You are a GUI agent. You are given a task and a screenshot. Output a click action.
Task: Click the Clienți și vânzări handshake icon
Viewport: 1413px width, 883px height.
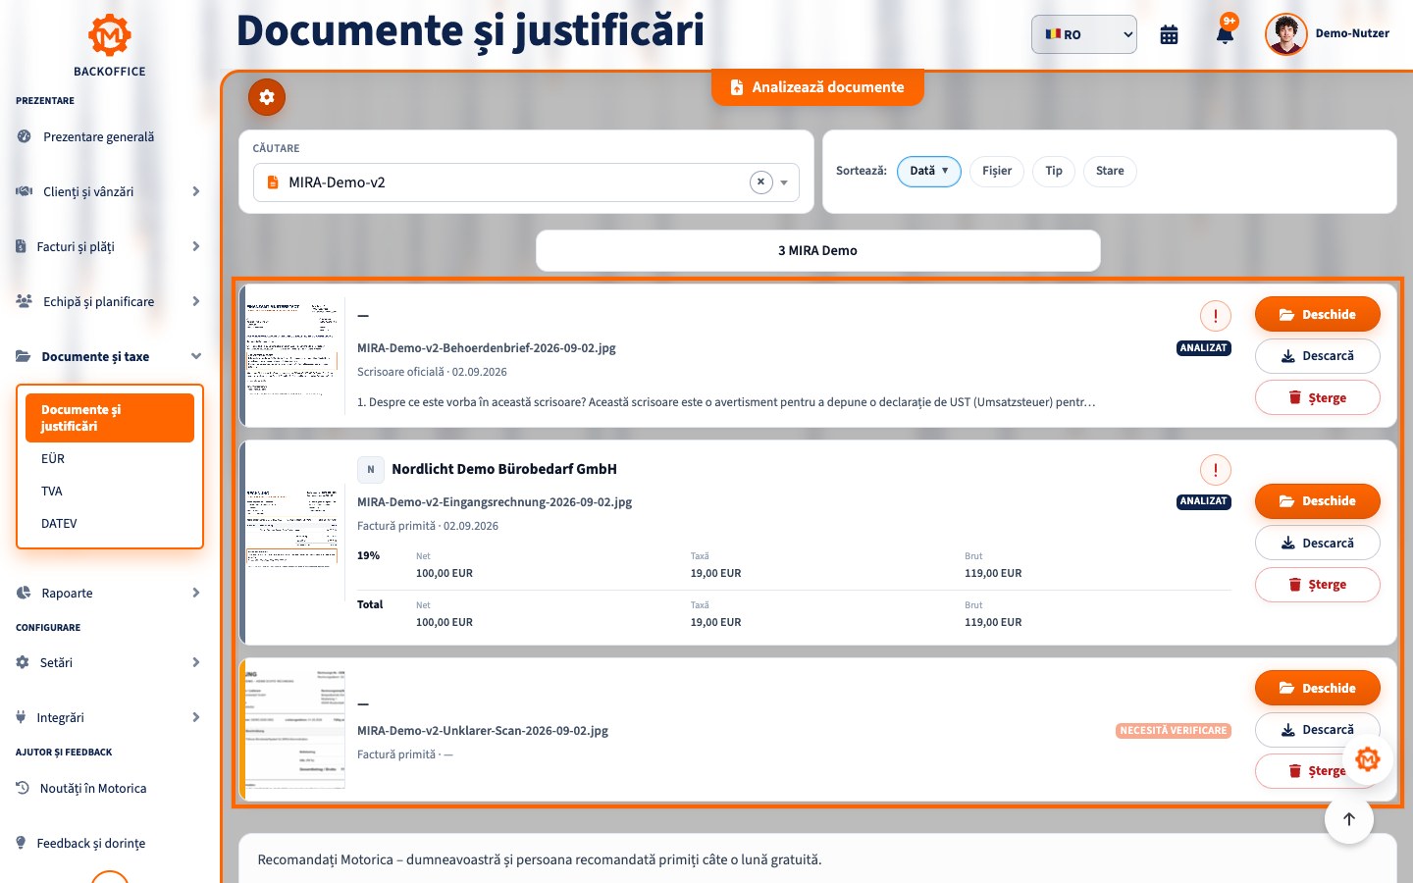(24, 191)
